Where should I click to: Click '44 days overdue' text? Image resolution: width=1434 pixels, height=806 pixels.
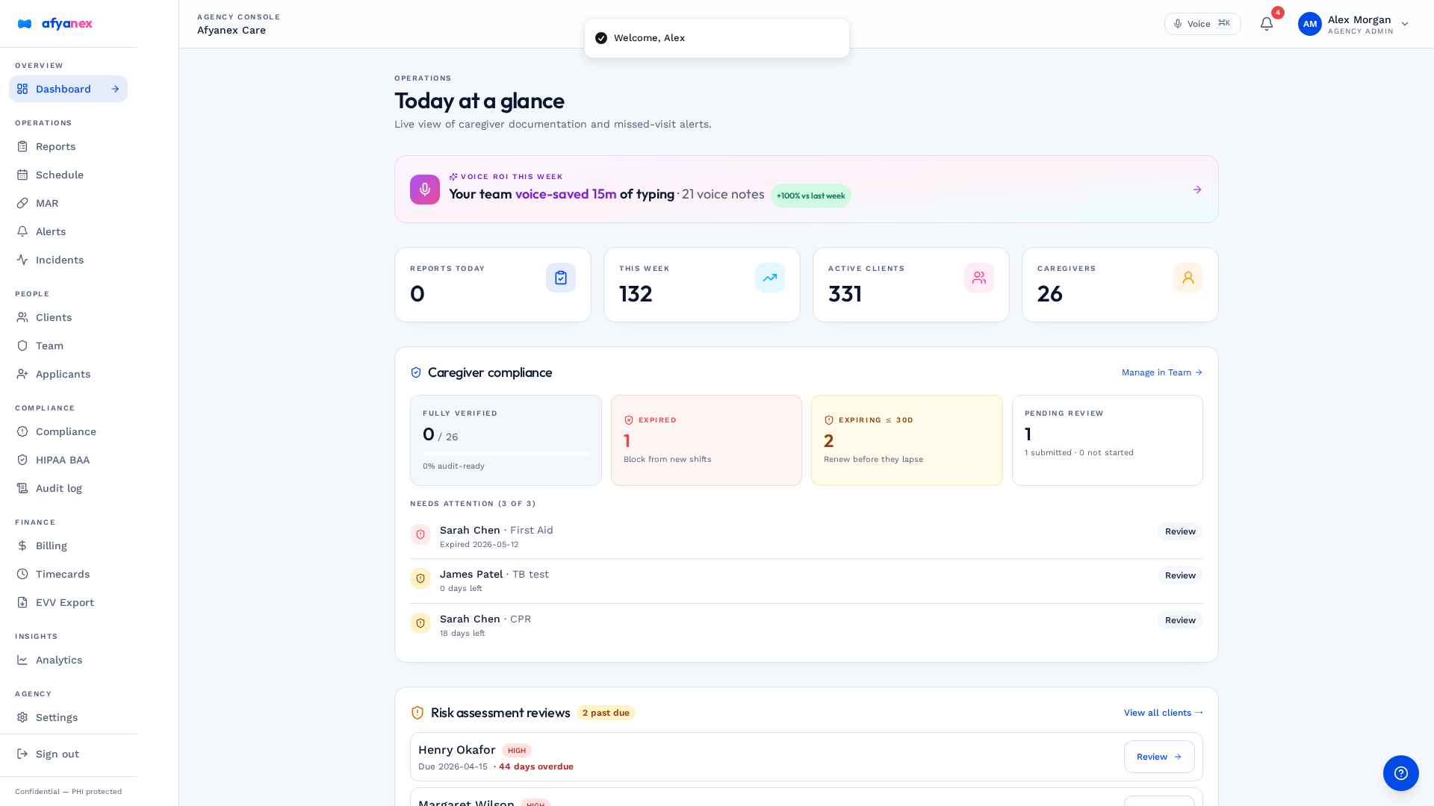[536, 766]
